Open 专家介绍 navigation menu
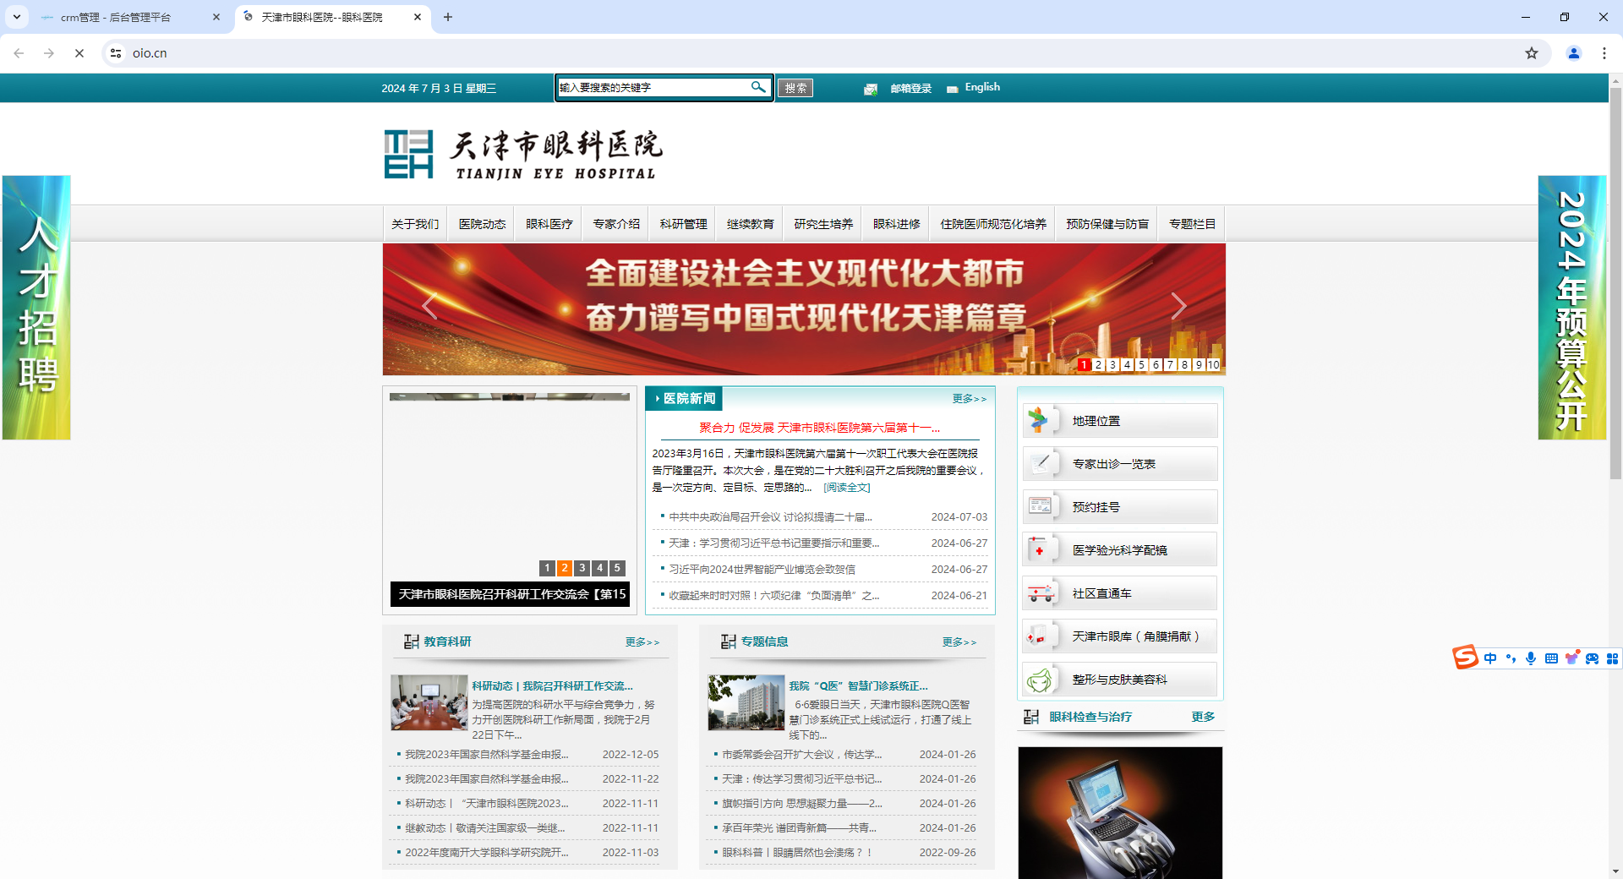This screenshot has width=1623, height=879. click(616, 224)
